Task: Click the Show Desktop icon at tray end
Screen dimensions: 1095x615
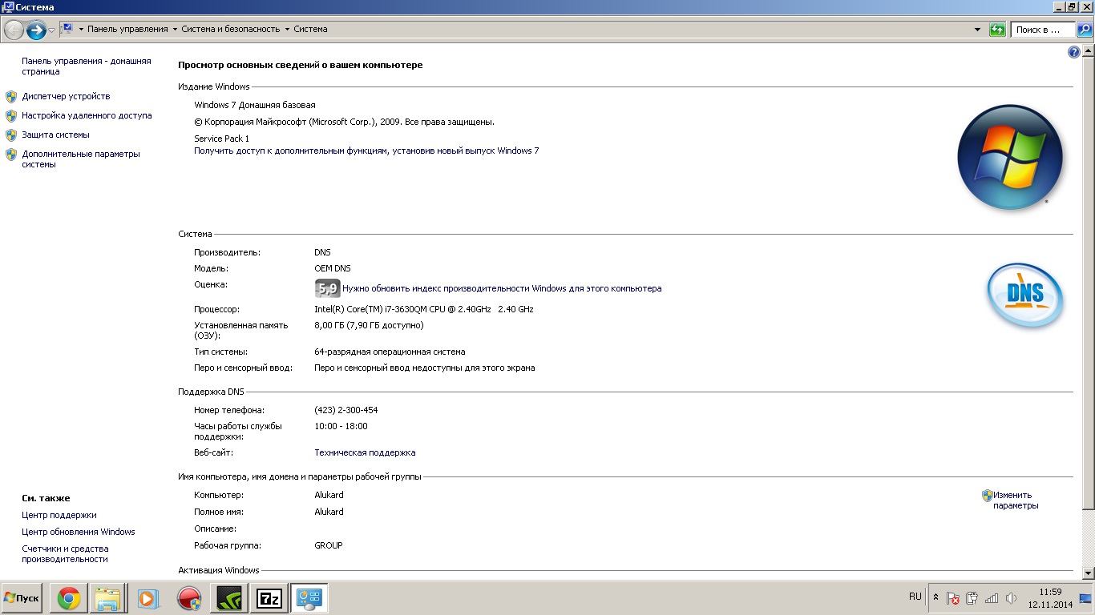Action: pyautogui.click(x=1085, y=598)
